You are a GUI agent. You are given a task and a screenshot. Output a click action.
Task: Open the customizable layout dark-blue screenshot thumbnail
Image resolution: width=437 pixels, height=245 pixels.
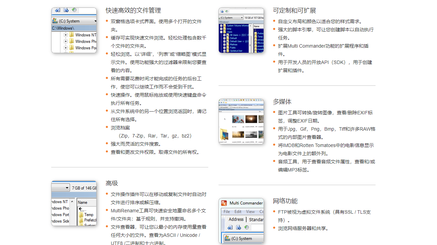coord(241,30)
